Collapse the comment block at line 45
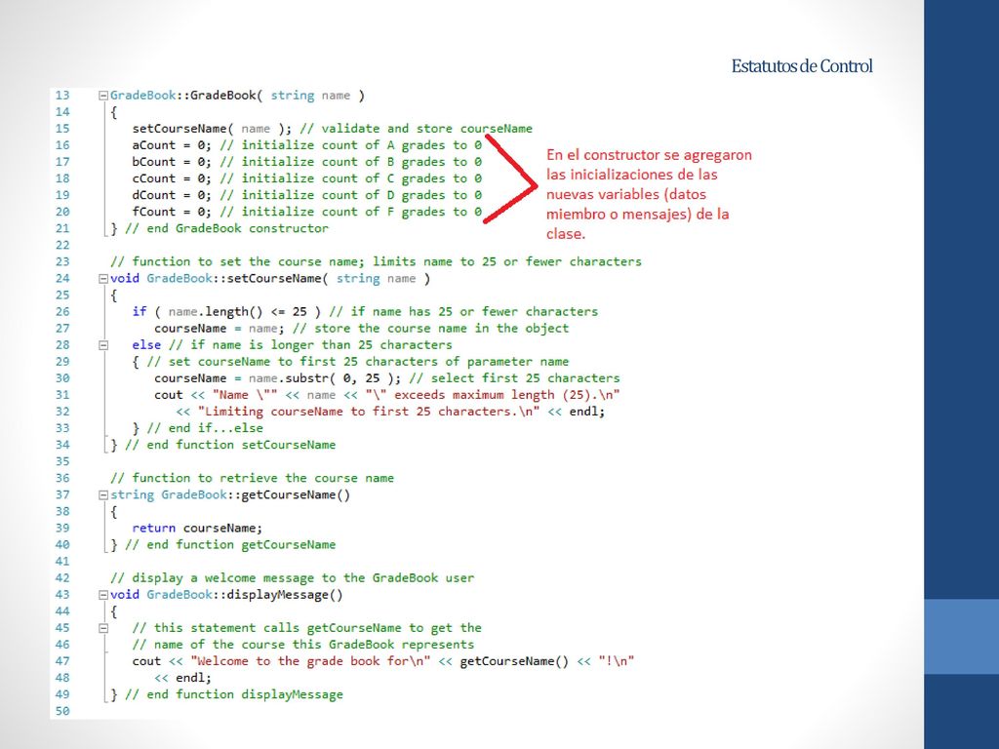Image resolution: width=999 pixels, height=749 pixels. pyautogui.click(x=102, y=628)
